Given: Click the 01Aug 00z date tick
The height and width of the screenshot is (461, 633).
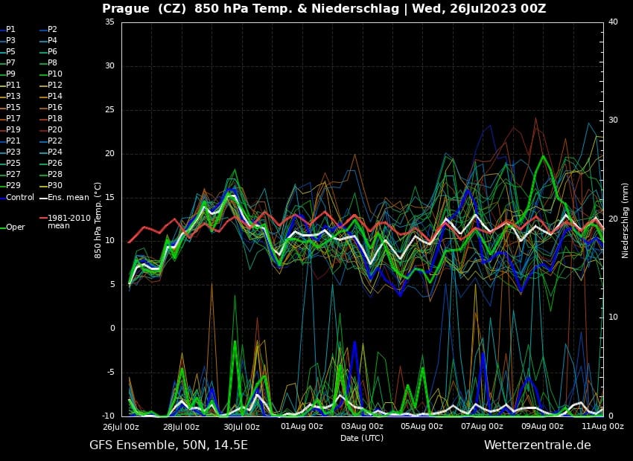Looking at the screenshot, I should 302,427.
